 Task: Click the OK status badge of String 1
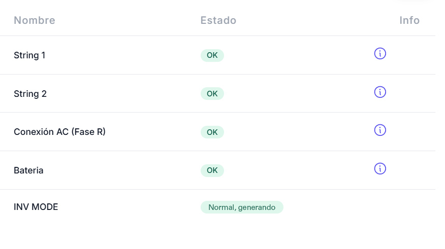(x=212, y=55)
